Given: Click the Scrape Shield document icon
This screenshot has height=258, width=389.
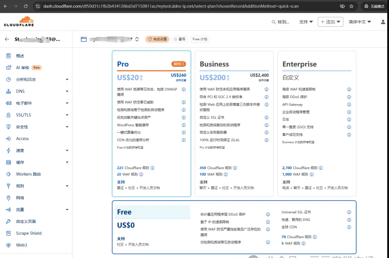Looking at the screenshot, I should pos(8,233).
